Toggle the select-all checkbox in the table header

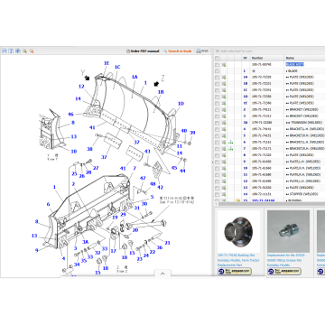pos(217,58)
